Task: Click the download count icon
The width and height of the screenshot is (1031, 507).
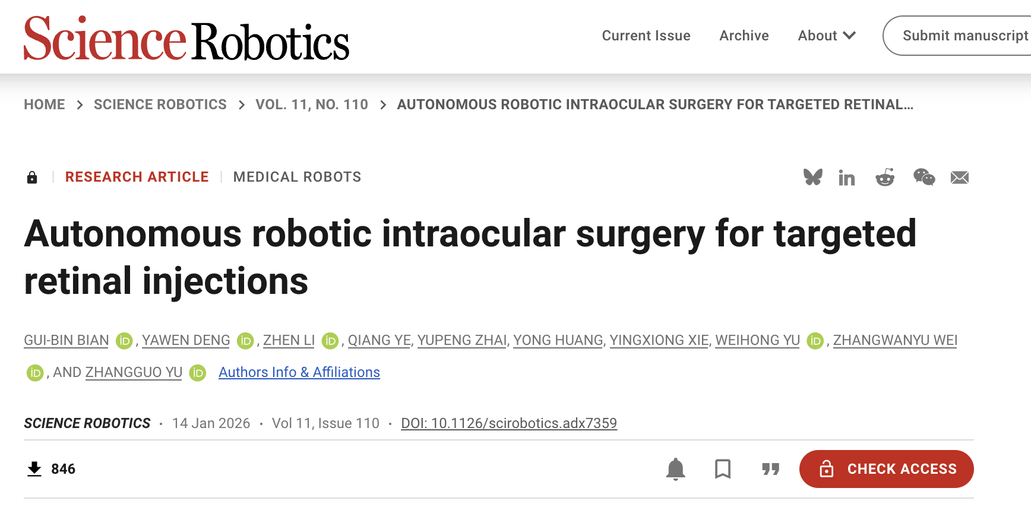Action: pyautogui.click(x=34, y=469)
